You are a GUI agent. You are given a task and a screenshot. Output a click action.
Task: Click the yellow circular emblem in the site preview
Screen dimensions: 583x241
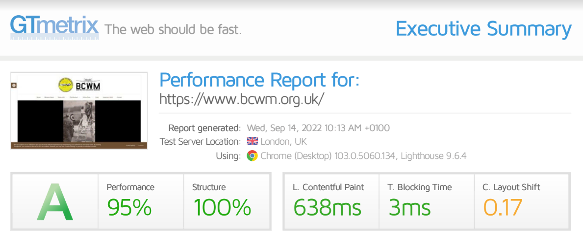click(x=65, y=85)
